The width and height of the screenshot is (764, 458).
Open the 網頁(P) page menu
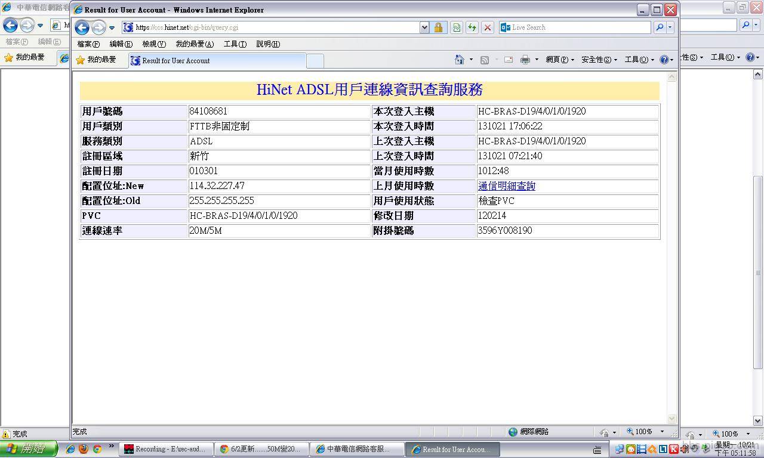[560, 60]
